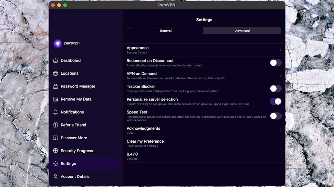Switch to the Advanced tab
Image resolution: width=334 pixels, height=187 pixels.
pyautogui.click(x=242, y=31)
